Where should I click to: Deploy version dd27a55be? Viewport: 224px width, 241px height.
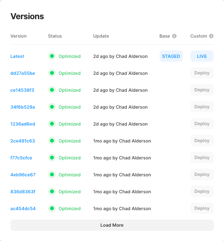point(202,73)
